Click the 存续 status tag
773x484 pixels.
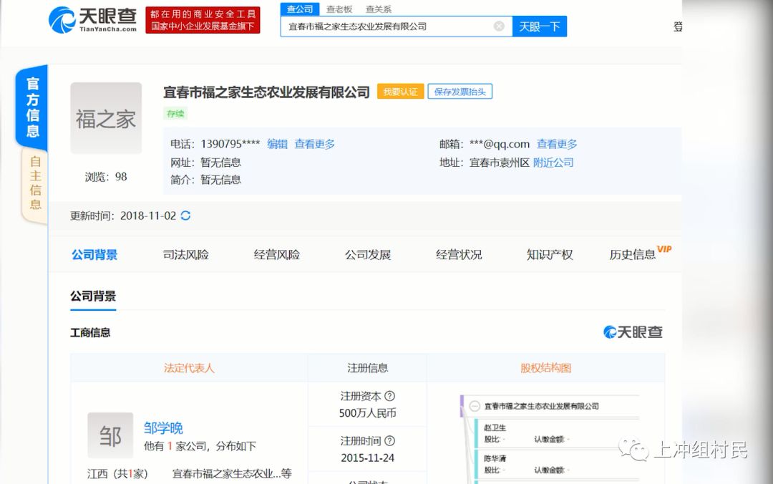tap(175, 113)
